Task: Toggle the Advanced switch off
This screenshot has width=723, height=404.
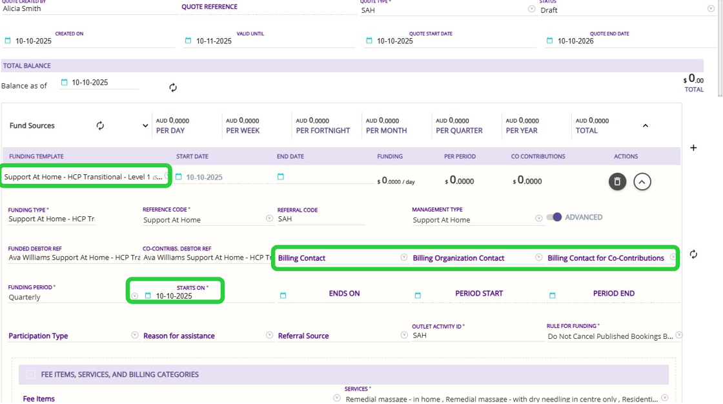Action: [554, 217]
